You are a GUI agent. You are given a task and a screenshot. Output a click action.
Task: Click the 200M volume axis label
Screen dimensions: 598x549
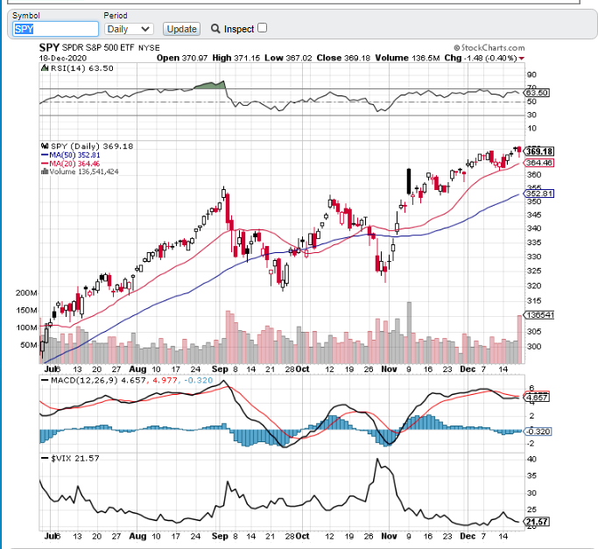(26, 293)
